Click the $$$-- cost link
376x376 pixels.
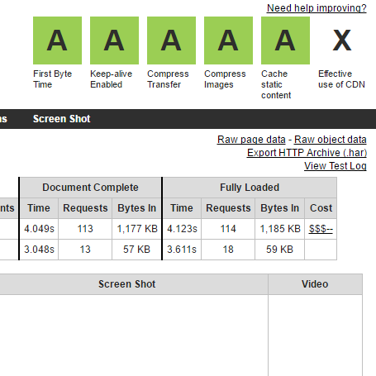321,229
